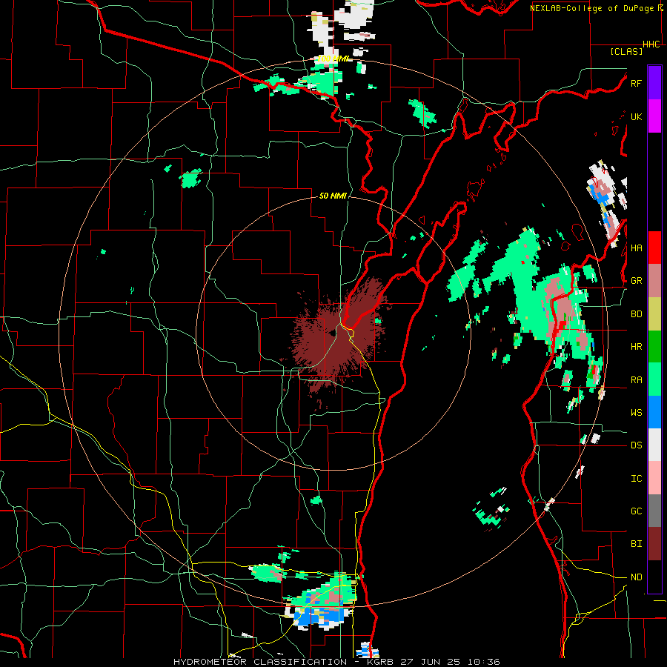Viewport: 667px width, 667px height.
Task: Click the DS white legend swatch
Action: click(654, 445)
